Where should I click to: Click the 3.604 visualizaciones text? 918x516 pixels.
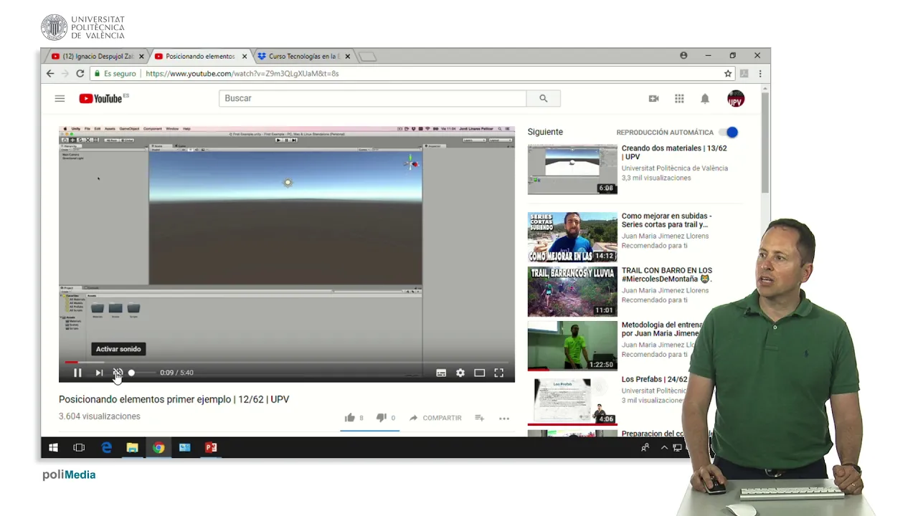(100, 416)
